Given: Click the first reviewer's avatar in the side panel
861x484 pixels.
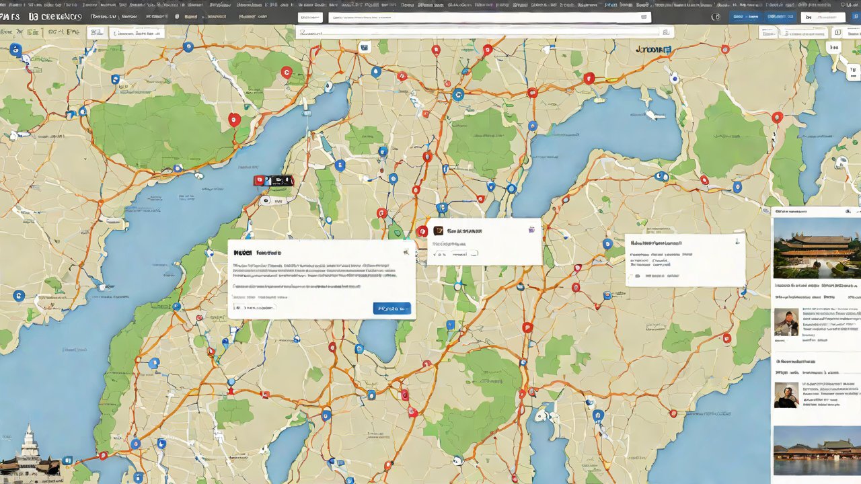Looking at the screenshot, I should click(x=786, y=322).
